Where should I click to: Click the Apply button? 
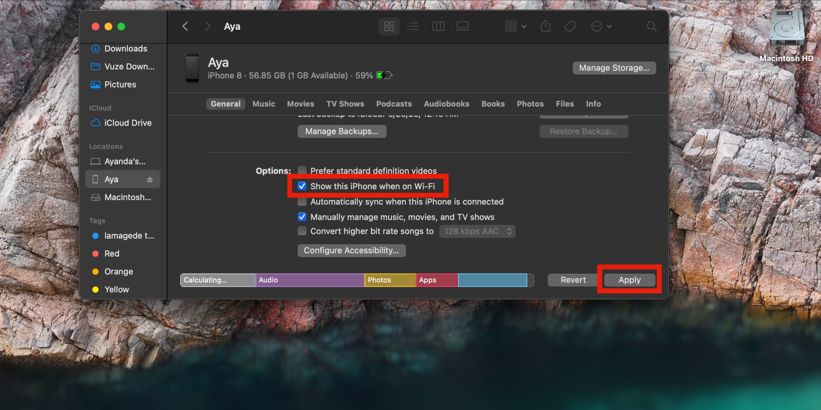[x=629, y=280]
